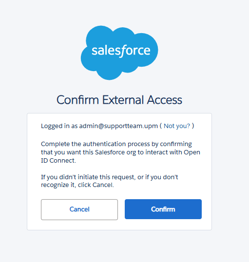This screenshot has height=262, width=249.
Task: Click the "ID Connect." text line
Action: point(58,161)
